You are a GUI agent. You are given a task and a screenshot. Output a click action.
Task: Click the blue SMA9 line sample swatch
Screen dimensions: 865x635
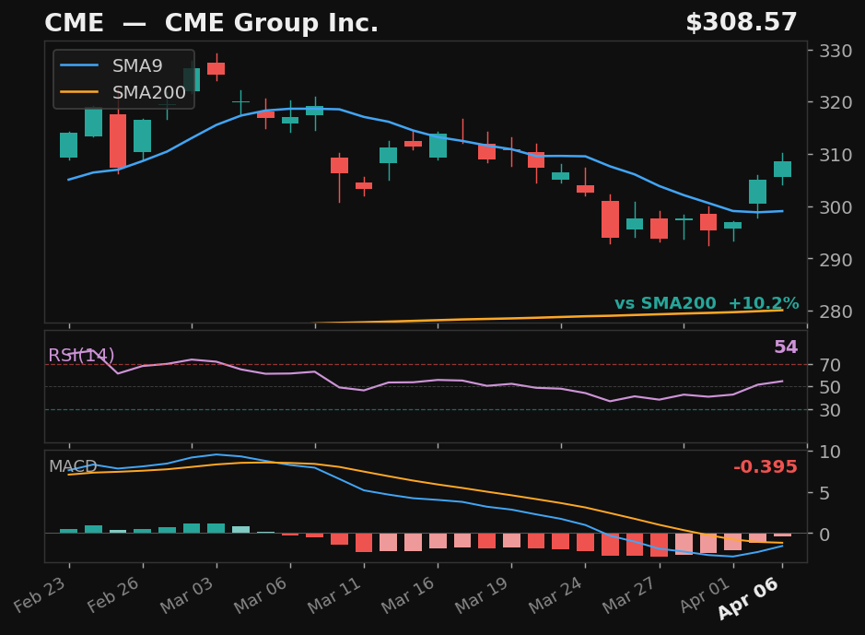(x=79, y=65)
